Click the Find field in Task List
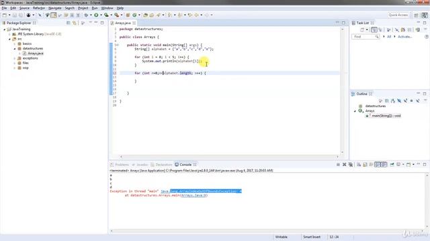Viewport: 430px width, 241px height. pyautogui.click(x=365, y=37)
